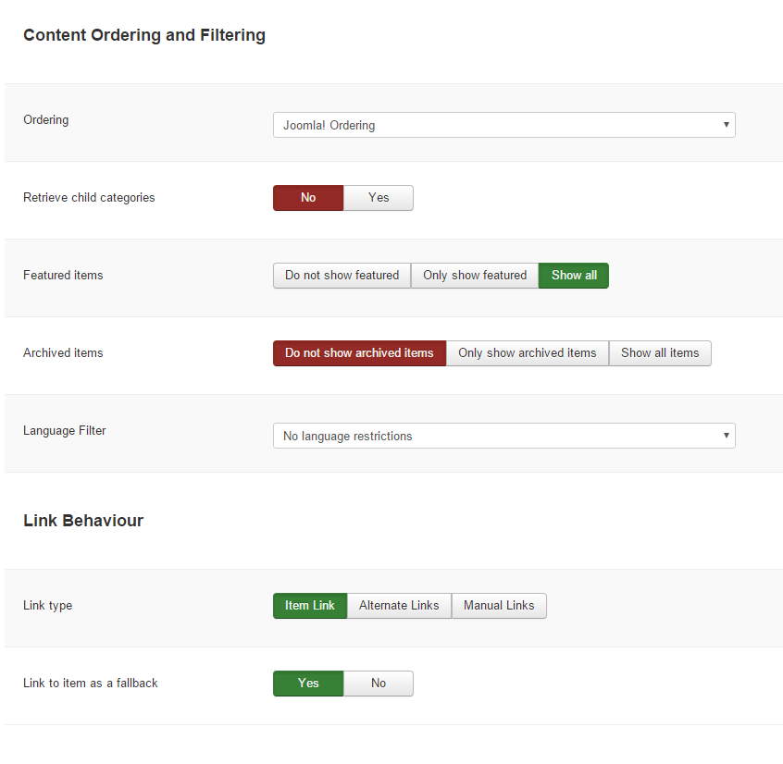Screen dimensions: 783x764
Task: Set Retrieve child categories to No
Action: tap(308, 198)
